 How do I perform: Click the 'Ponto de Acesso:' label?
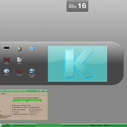[x=19, y=110]
